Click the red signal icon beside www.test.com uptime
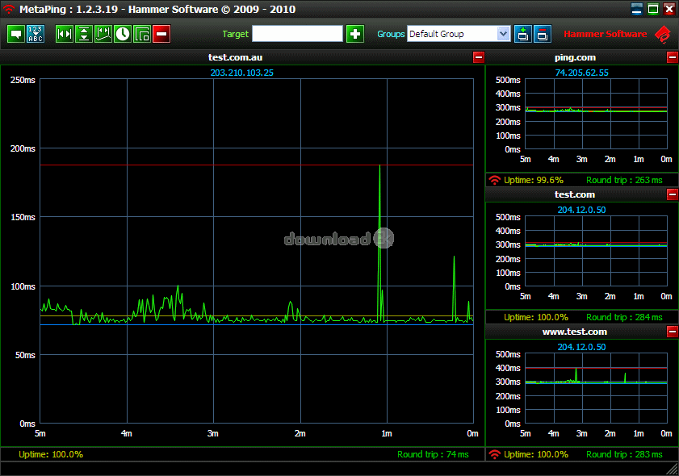The width and height of the screenshot is (679, 476). coord(495,454)
